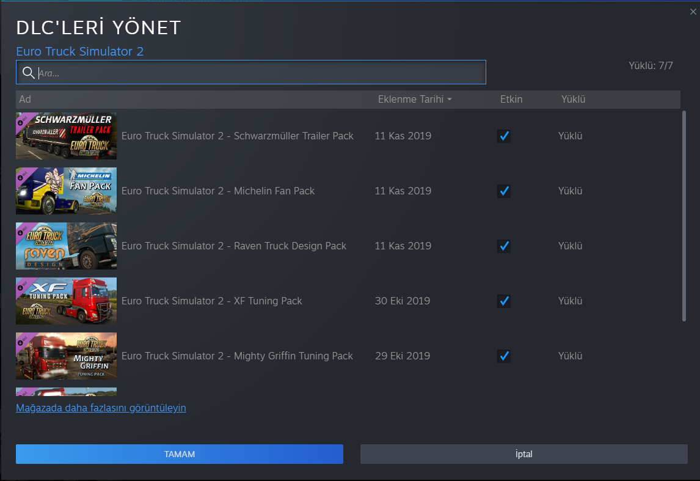700x481 pixels.
Task: Sort by the Etkin column header
Action: coord(511,99)
